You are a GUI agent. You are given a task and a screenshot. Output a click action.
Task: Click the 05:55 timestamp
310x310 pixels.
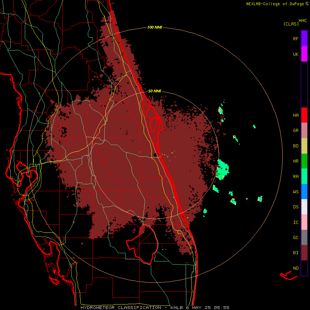(222, 308)
